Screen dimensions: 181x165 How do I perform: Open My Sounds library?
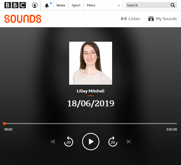coord(162,19)
